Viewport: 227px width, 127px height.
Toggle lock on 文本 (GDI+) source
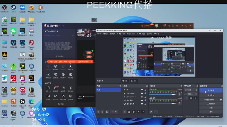pos(145,93)
